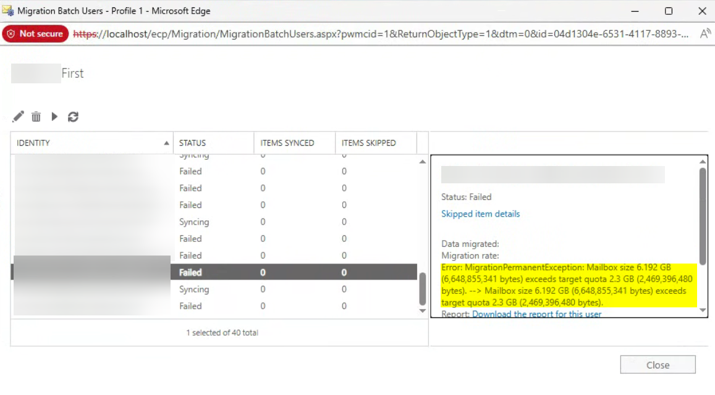This screenshot has width=715, height=395.
Task: Open the Skipped item details link
Action: coord(480,214)
